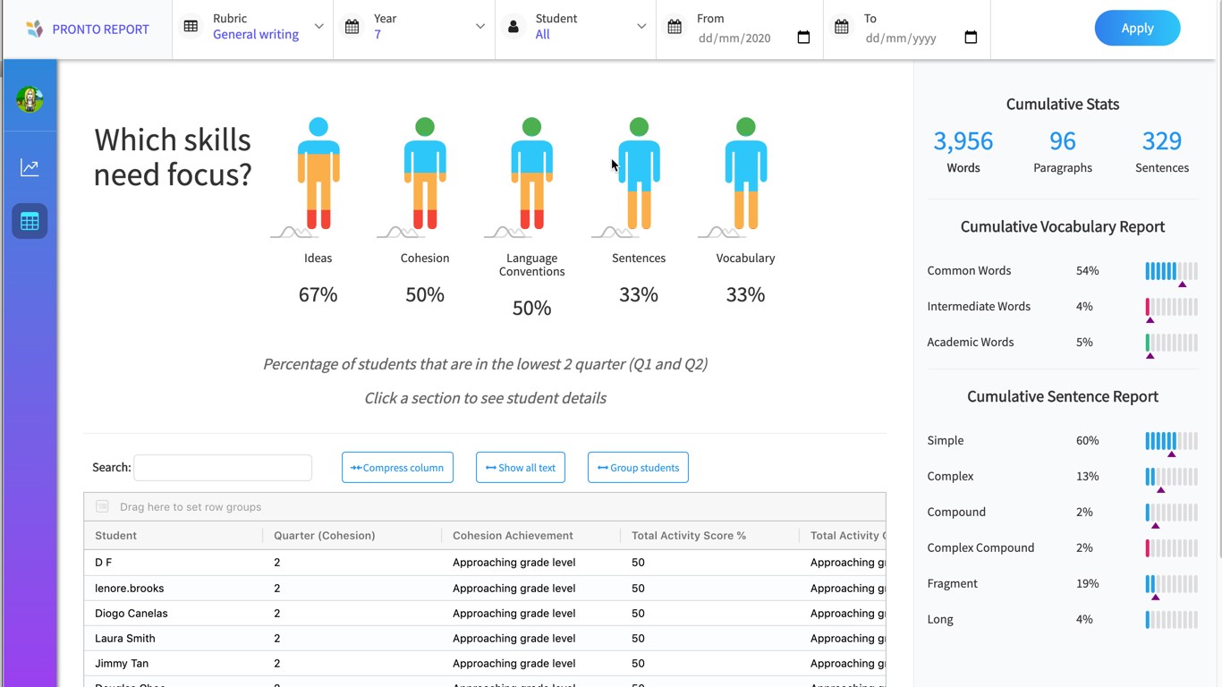Image resolution: width=1222 pixels, height=687 pixels.
Task: Click the From date input field
Action: [754, 38]
